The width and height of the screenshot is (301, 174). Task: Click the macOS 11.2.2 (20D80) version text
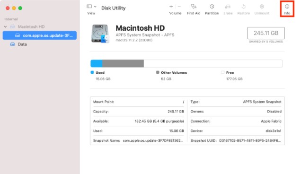click(134, 40)
